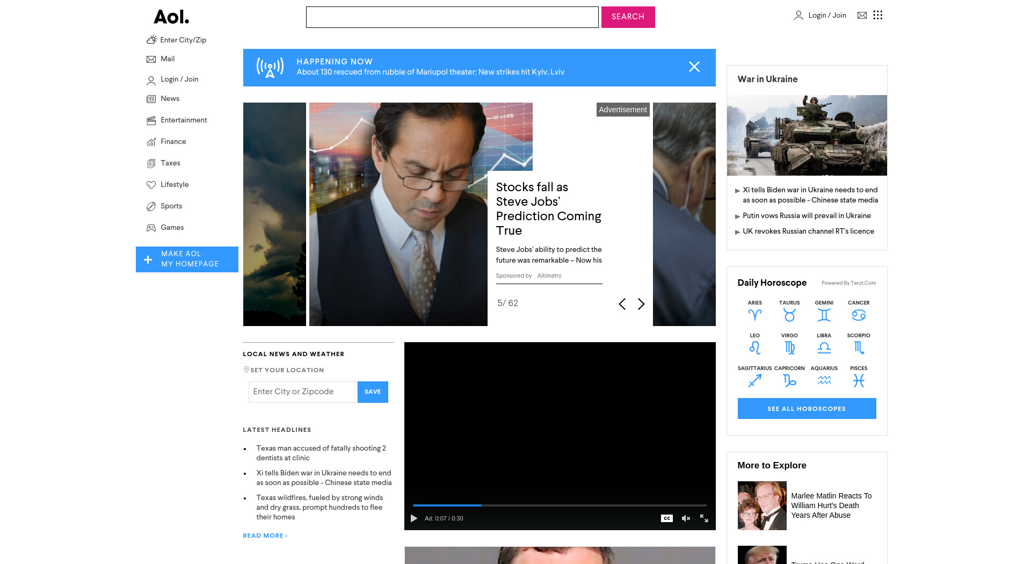The height and width of the screenshot is (564, 1031).
Task: Open the mail envelope icon in header
Action: [x=862, y=16]
